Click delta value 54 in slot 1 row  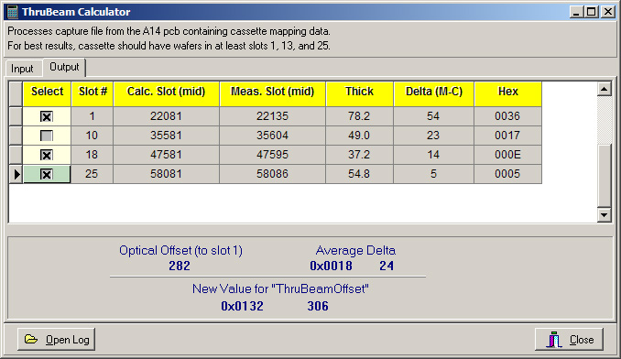[434, 116]
